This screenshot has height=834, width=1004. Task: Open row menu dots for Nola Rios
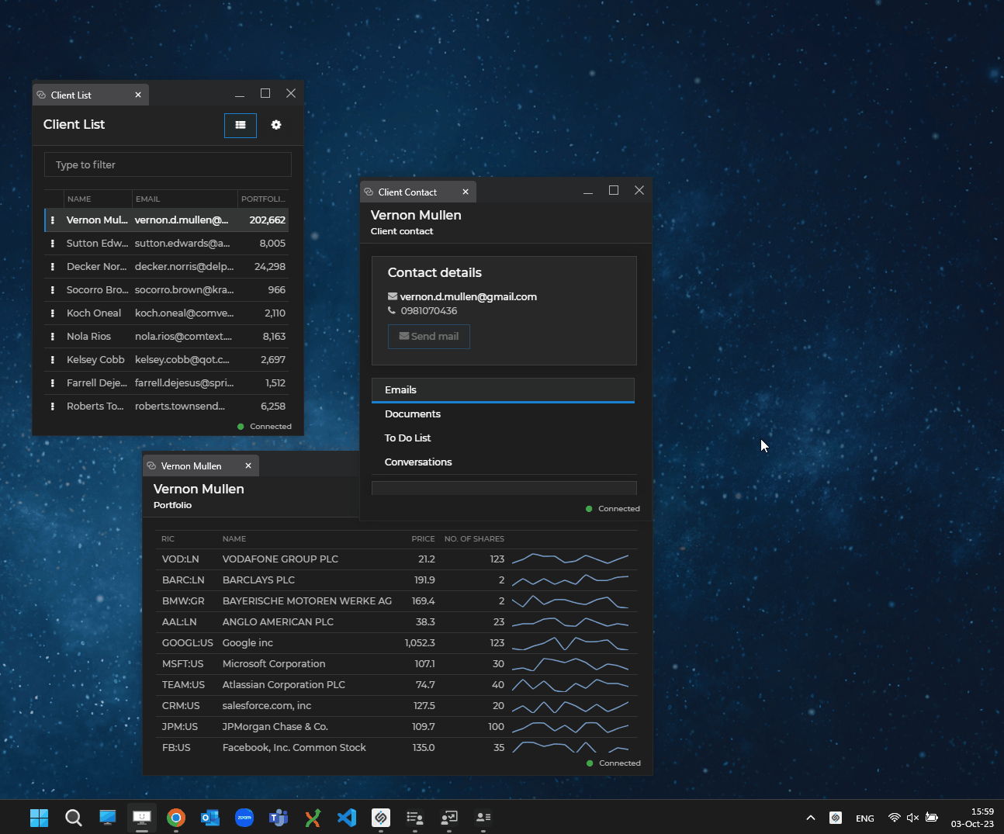[53, 337]
